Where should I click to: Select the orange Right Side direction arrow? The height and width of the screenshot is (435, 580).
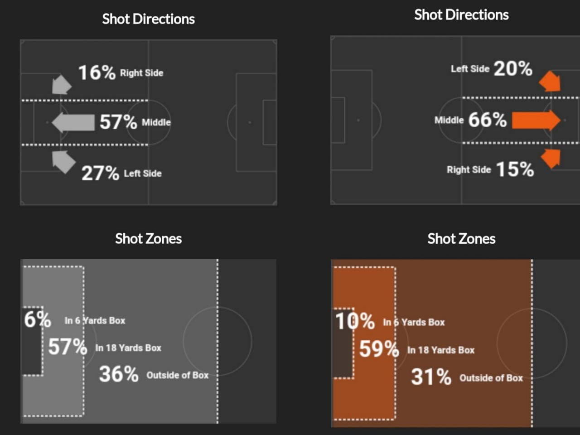pyautogui.click(x=551, y=158)
